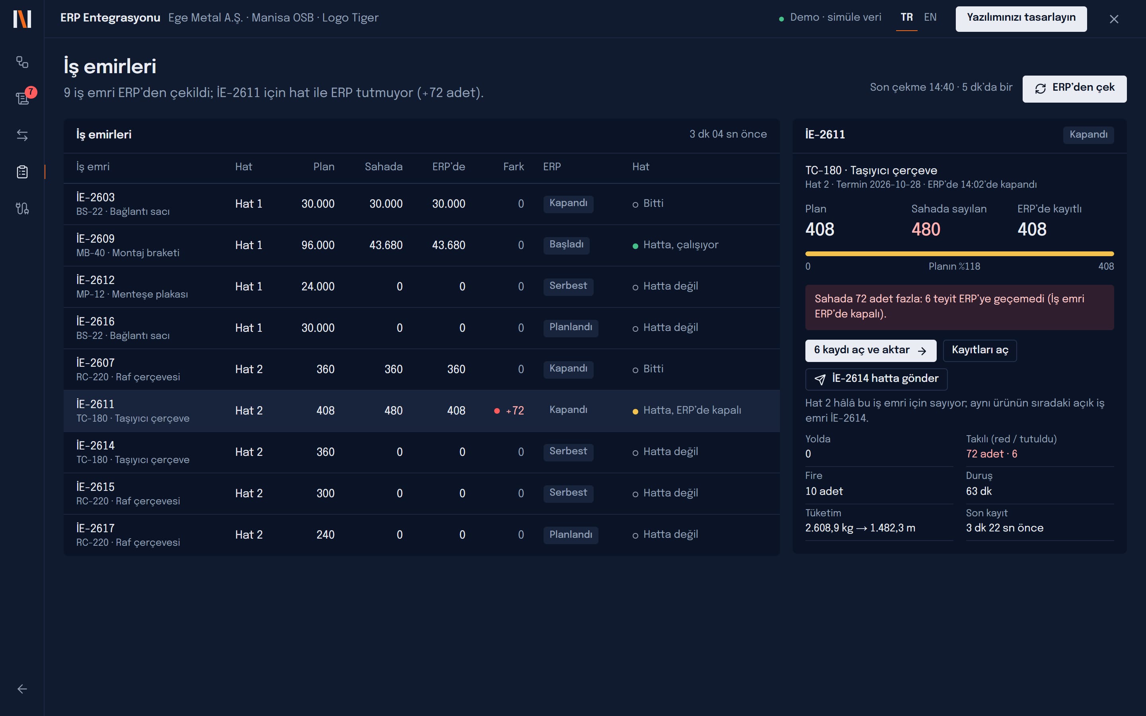Click Kapandı badge in İE-2611 panel header
This screenshot has height=716, width=1146.
(x=1088, y=135)
